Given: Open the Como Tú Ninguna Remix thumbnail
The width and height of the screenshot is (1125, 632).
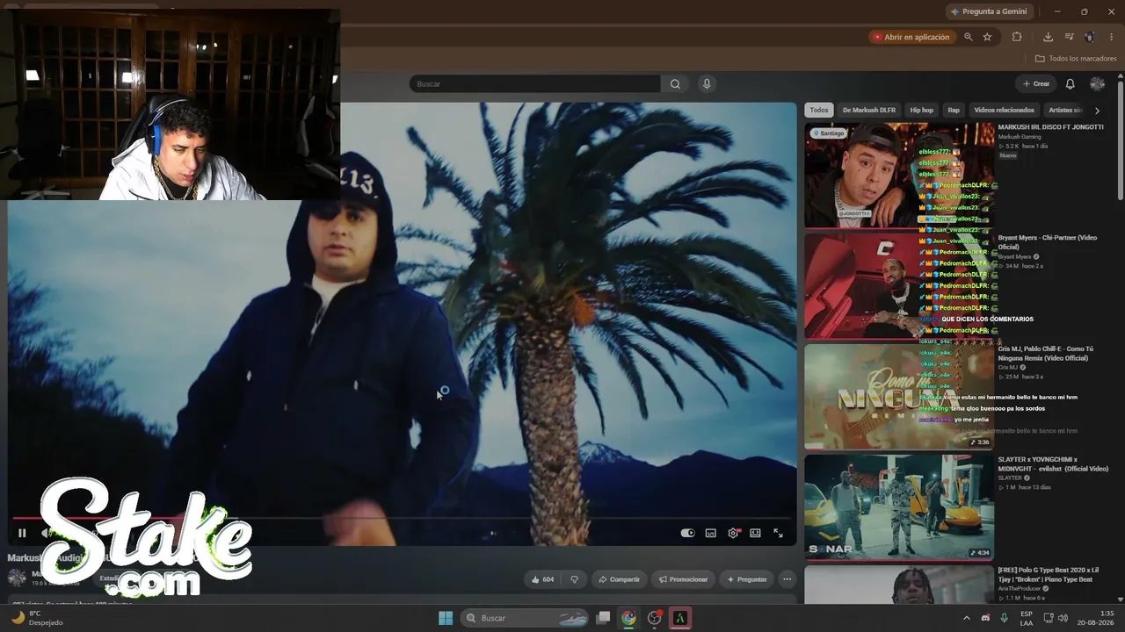Looking at the screenshot, I should coord(899,396).
